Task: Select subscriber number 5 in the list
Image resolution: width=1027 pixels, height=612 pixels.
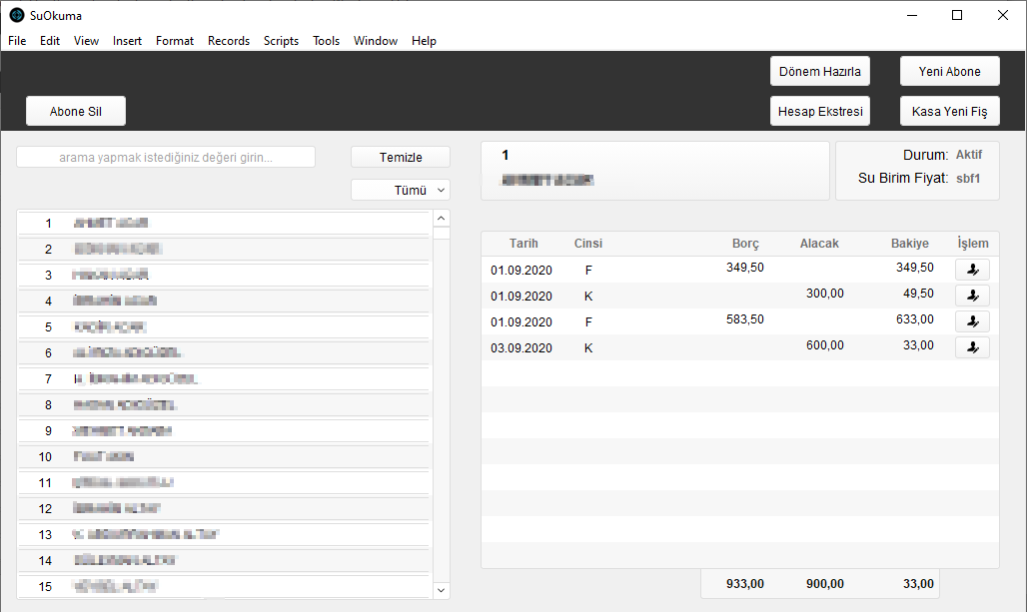Action: (224, 326)
